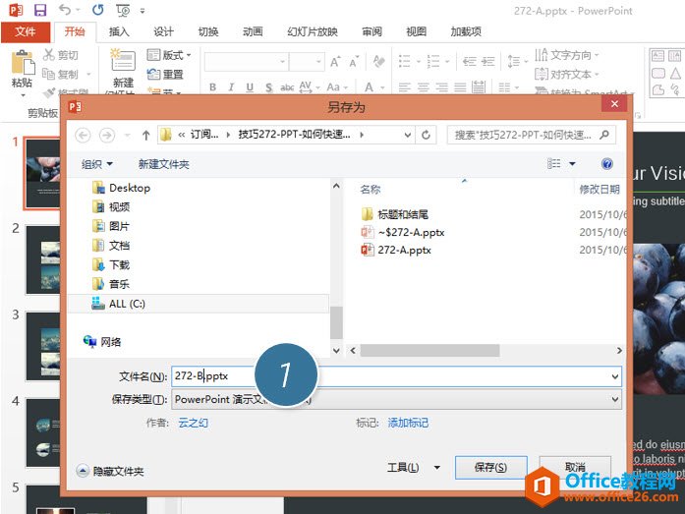This screenshot has height=514, width=685.
Task: Open the change view options dropdown arrow
Action: 572,164
